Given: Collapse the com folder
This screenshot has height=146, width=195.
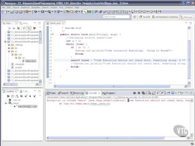Looking at the screenshot, I should (x=13, y=54).
